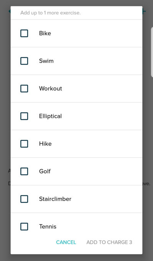Tap Add to Charge 3 button
This screenshot has height=261, width=153.
coord(109,242)
